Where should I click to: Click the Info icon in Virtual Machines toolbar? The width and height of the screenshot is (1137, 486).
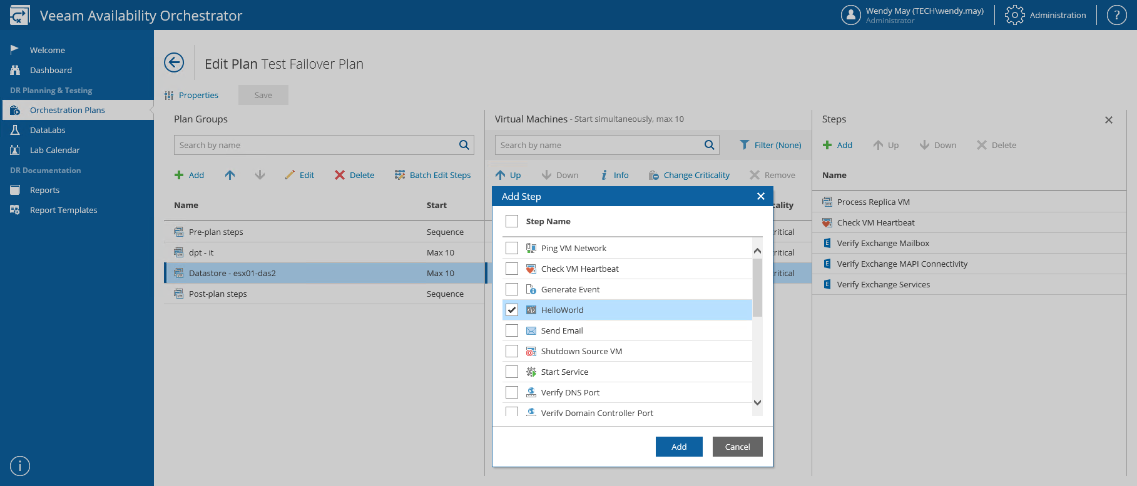point(604,175)
